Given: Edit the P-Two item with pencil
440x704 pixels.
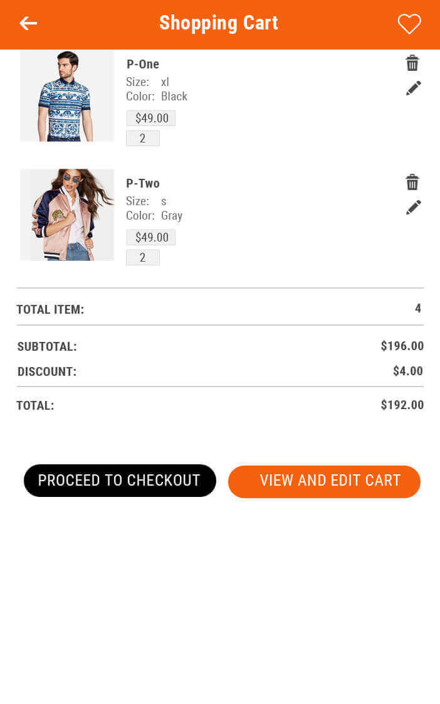Looking at the screenshot, I should tap(413, 208).
